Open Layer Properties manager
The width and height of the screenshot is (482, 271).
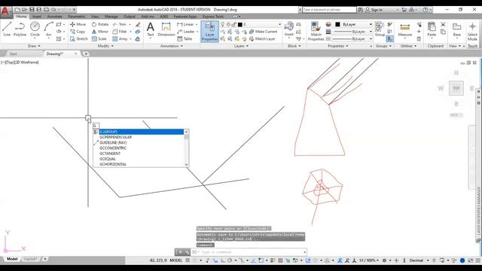point(209,32)
